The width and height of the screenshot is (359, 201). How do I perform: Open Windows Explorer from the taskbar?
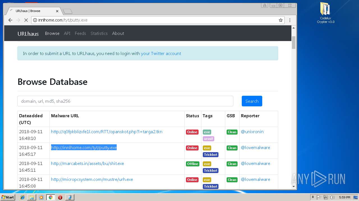pyautogui.click(x=32, y=197)
